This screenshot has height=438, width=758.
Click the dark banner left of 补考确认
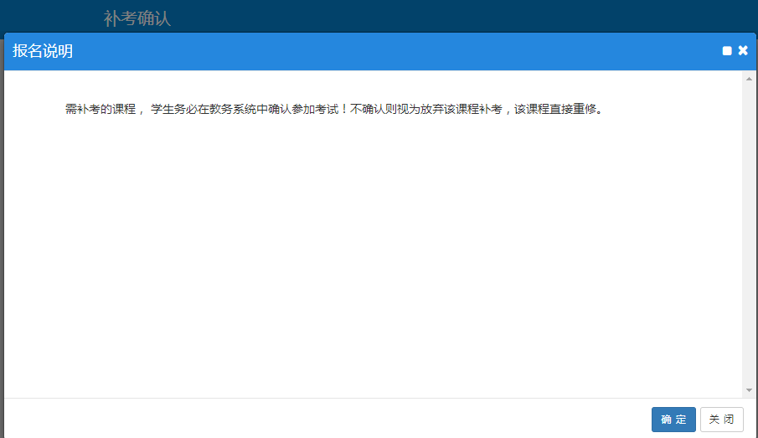(x=50, y=17)
